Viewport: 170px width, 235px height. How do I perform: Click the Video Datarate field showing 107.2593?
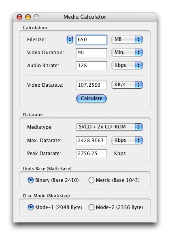(91, 85)
